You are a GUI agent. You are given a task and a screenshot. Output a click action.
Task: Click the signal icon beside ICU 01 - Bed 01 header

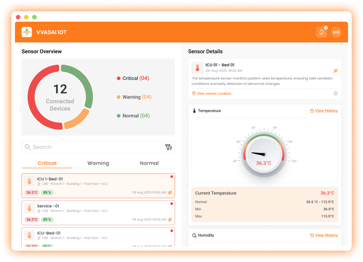click(335, 71)
